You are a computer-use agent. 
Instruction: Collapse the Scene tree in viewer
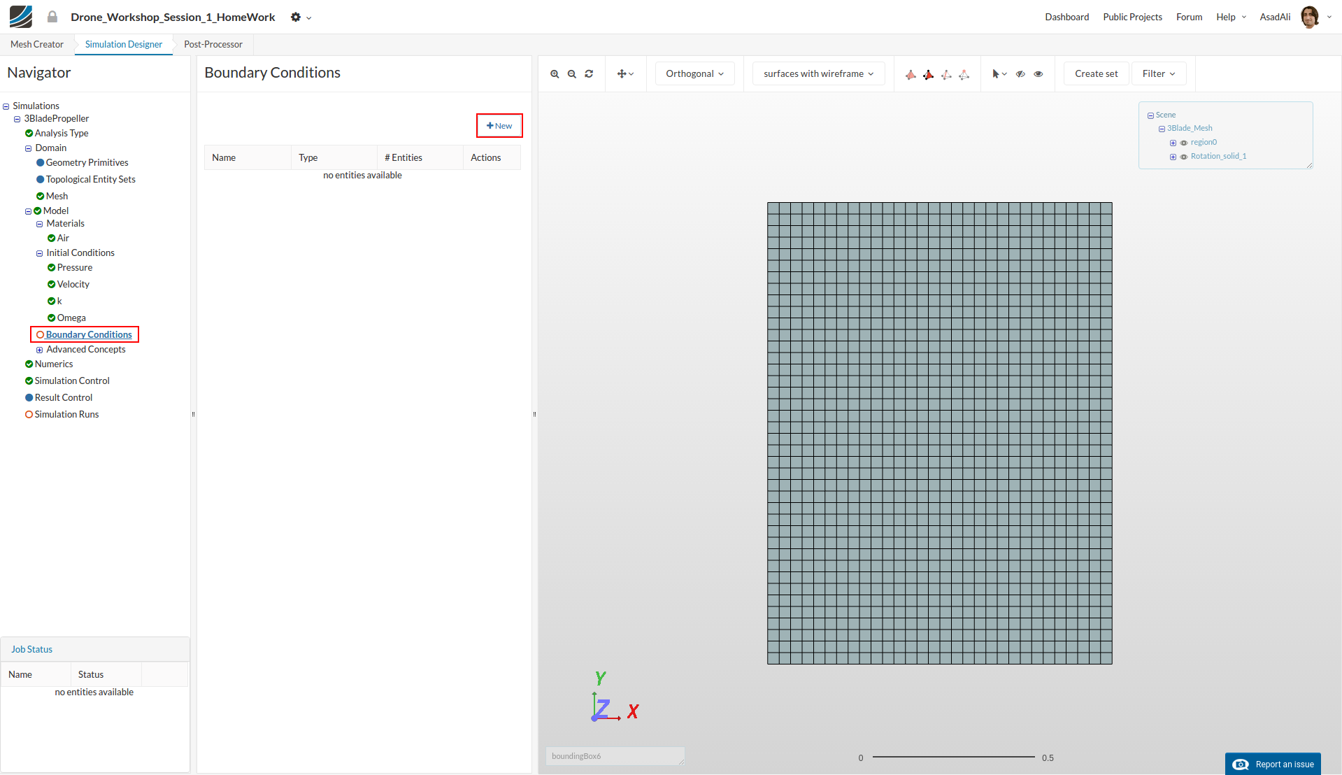(x=1150, y=115)
